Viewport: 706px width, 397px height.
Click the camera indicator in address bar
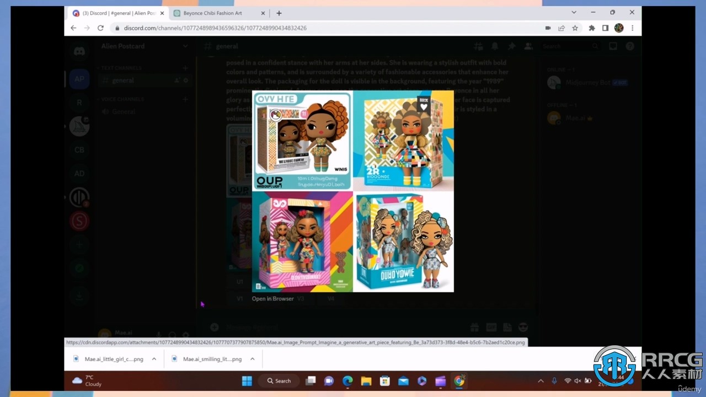[548, 28]
